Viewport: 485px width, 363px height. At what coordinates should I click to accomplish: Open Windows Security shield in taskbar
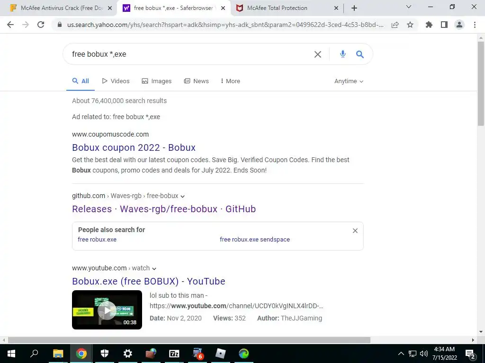[x=105, y=354]
